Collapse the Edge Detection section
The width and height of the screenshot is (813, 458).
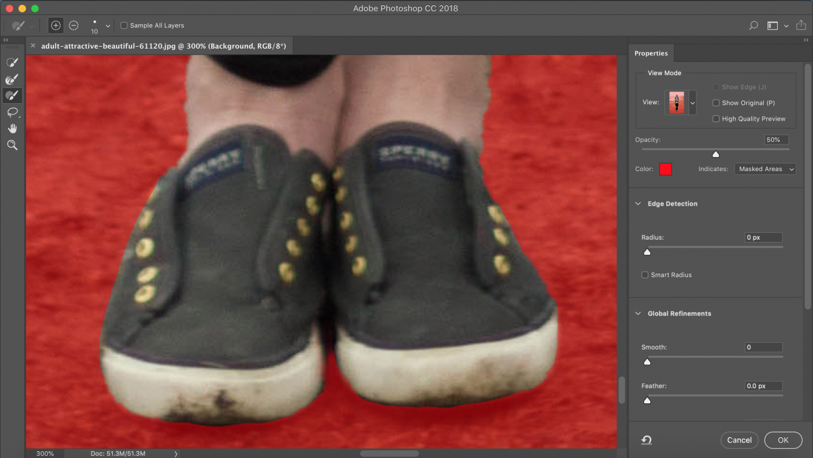(x=638, y=204)
